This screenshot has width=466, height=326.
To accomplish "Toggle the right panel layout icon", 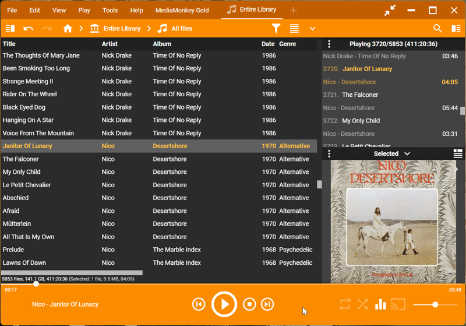I will pyautogui.click(x=456, y=29).
